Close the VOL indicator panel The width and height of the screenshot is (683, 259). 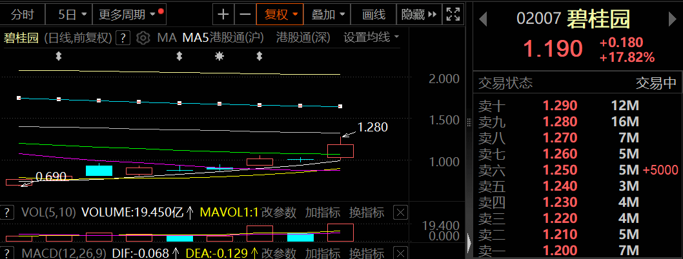click(400, 212)
